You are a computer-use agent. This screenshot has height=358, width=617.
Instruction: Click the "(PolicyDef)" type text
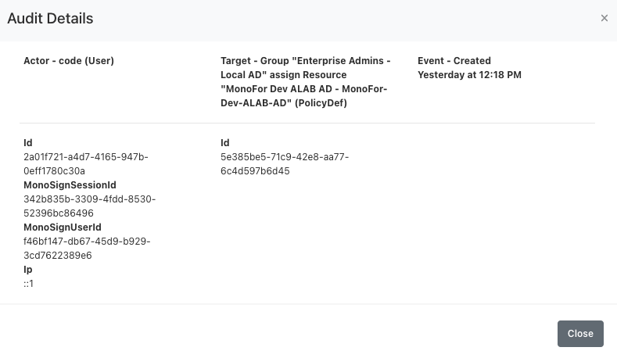coord(318,103)
